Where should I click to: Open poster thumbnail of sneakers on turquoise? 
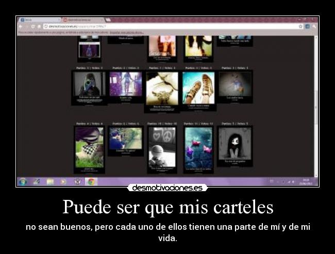coord(198,91)
